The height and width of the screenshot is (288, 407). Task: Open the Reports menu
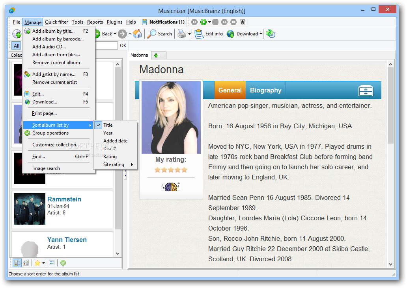[95, 22]
